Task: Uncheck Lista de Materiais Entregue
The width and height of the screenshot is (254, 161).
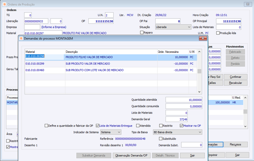Action: 97,126
